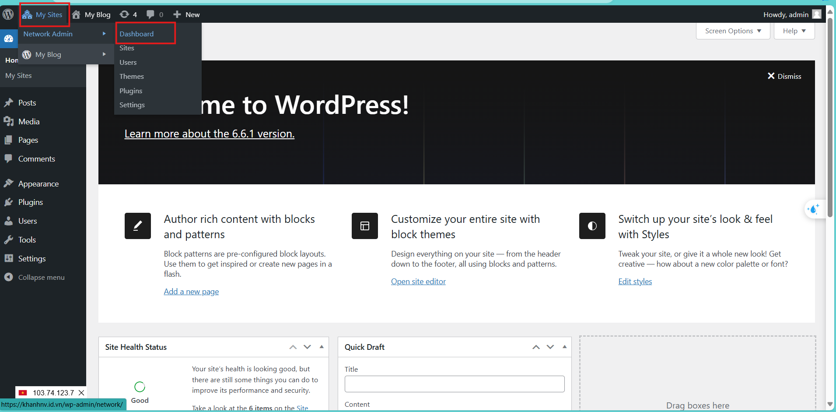Click the New plus icon in admin bar

[x=177, y=14]
